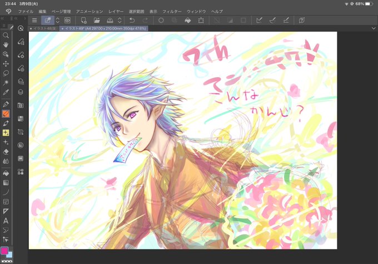Viewport: 378px width, 264px height.
Task: Open the 選択範囲 menu
Action: [136, 11]
